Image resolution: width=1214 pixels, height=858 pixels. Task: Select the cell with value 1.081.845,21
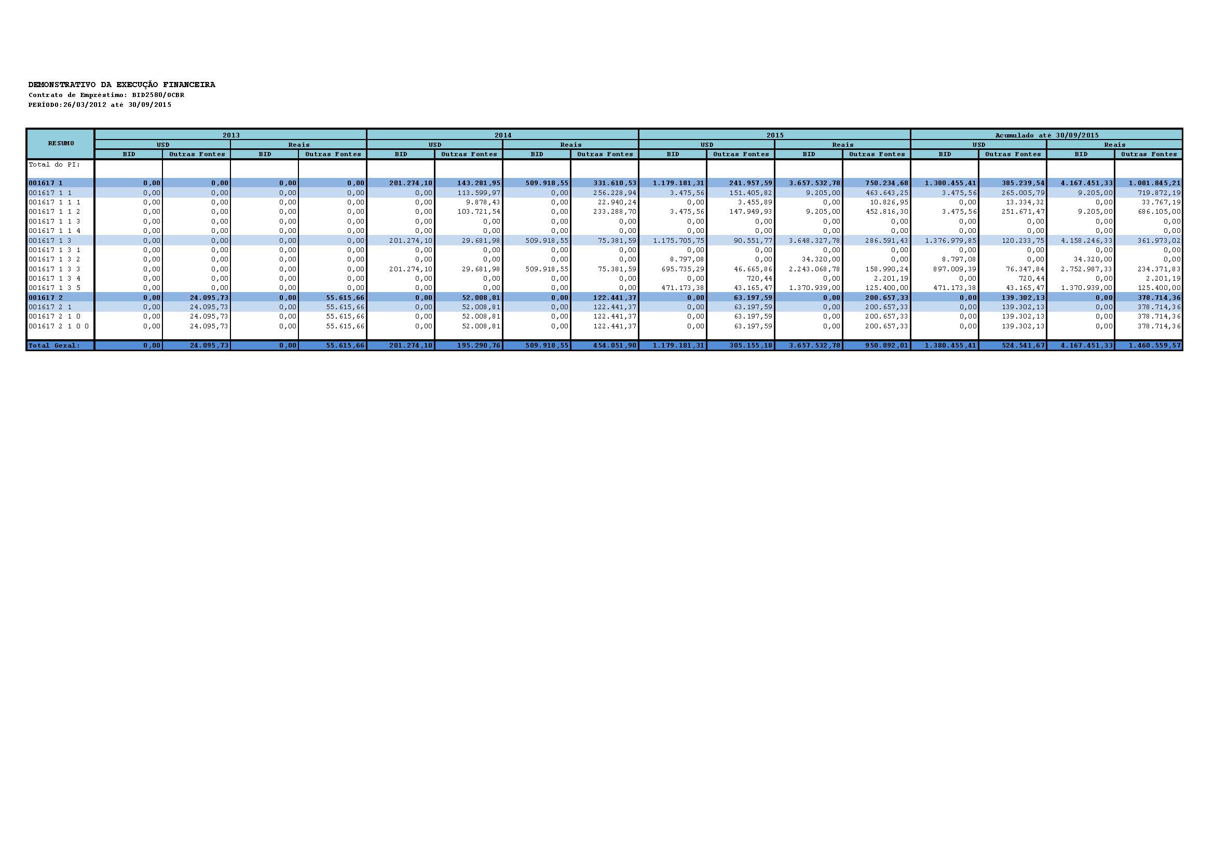coord(1156,183)
